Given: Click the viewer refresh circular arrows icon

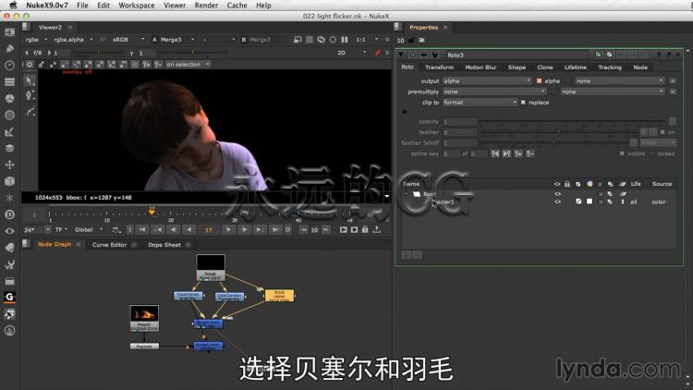Looking at the screenshot, I should [x=322, y=40].
